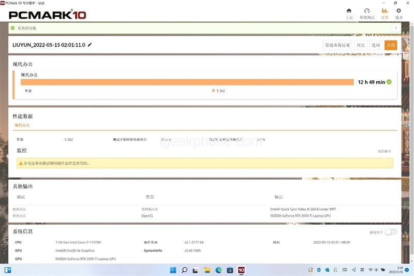Screen dimensions: 414x276
Task: Open the 主页 home icon
Action: tap(349, 13)
